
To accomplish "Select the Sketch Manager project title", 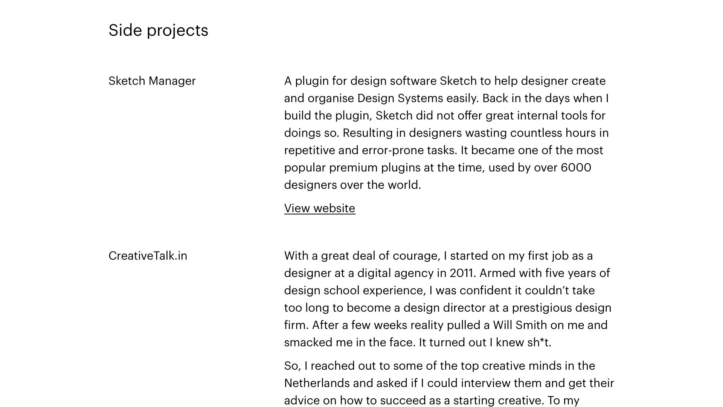I will [152, 81].
